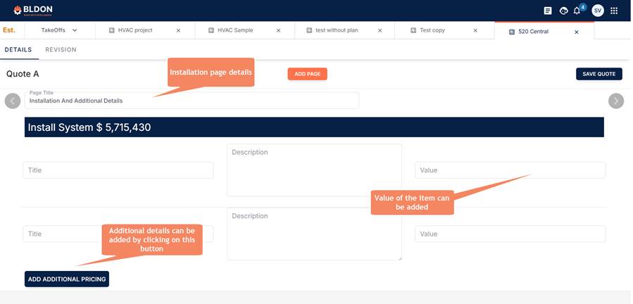The height and width of the screenshot is (304, 633).
Task: Open the apps grid menu
Action: pyautogui.click(x=614, y=11)
